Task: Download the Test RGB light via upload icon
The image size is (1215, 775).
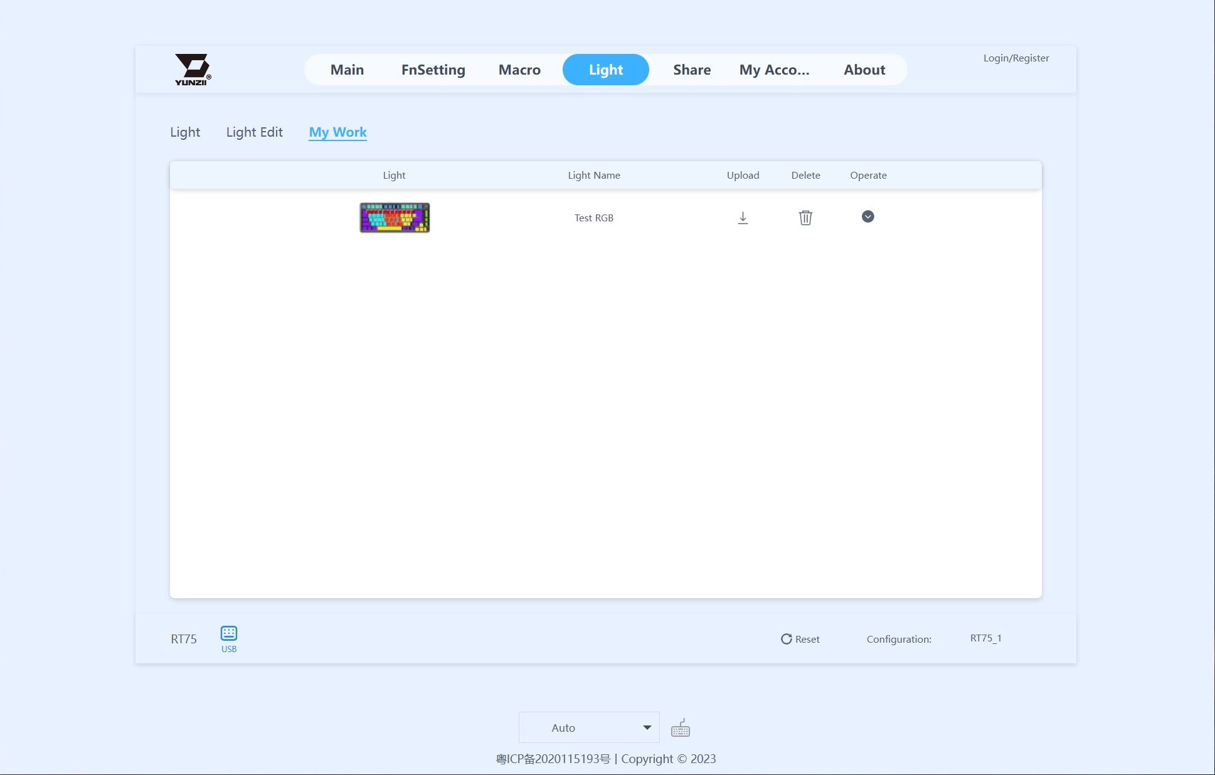Action: pyautogui.click(x=743, y=218)
